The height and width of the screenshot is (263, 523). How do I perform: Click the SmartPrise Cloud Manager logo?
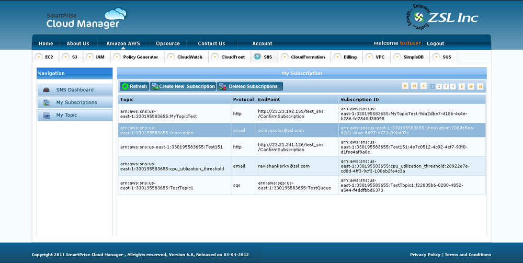(86, 19)
